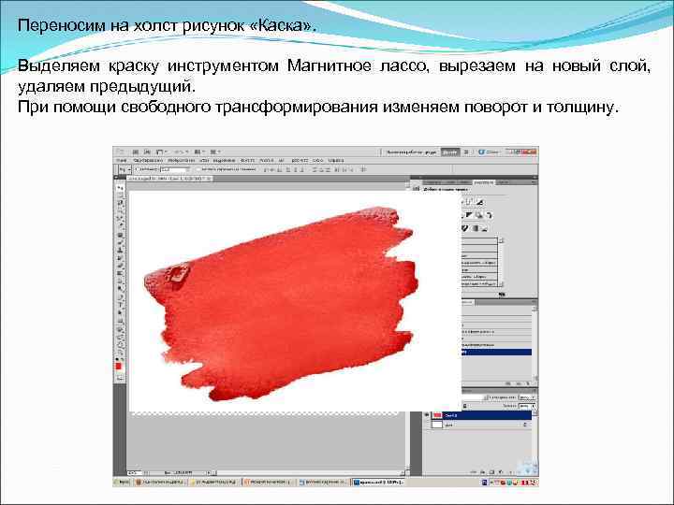Open the Справка menu

336,161
